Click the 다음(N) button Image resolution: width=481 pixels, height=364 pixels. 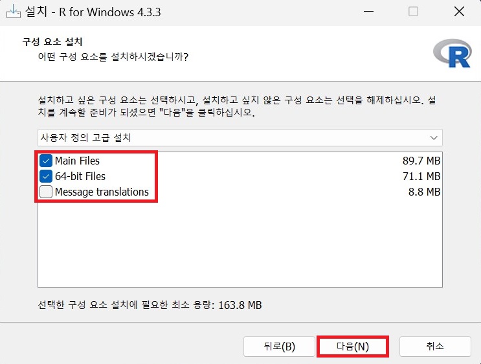tap(352, 347)
